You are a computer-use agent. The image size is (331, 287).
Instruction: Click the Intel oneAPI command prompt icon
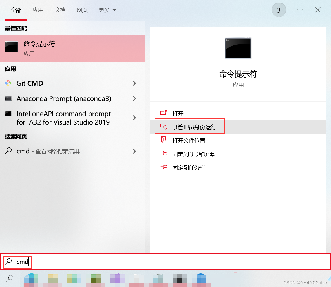[8, 114]
